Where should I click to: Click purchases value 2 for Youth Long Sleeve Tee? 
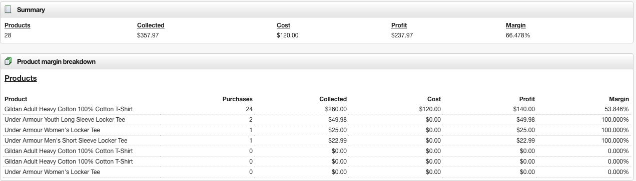click(251, 120)
